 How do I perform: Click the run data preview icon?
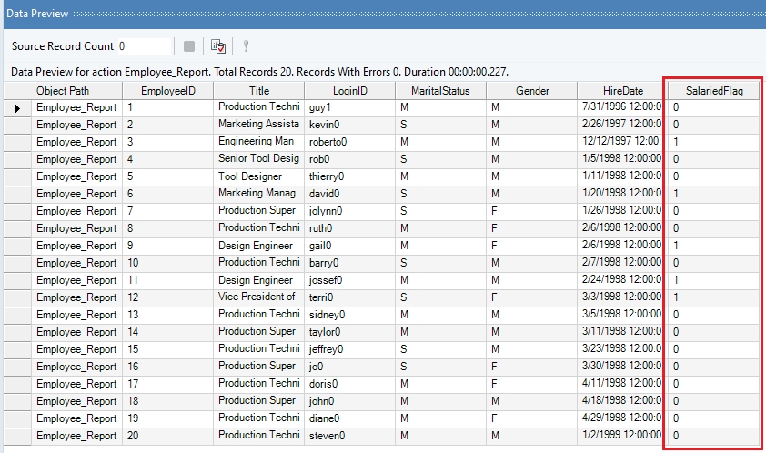pos(218,46)
